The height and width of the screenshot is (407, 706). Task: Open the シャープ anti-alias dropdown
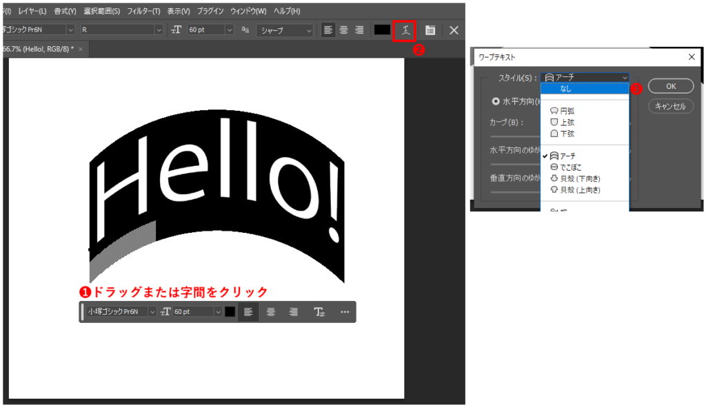point(285,30)
